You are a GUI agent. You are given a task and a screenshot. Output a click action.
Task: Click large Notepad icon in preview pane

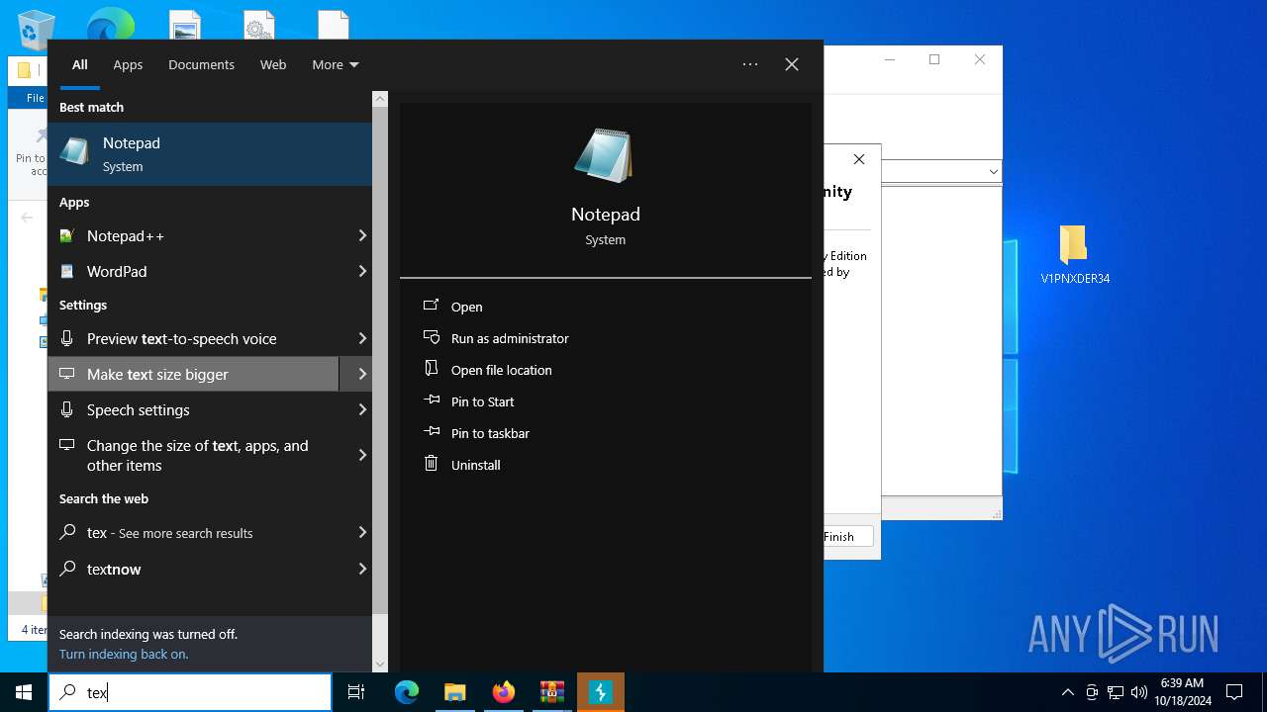point(605,155)
